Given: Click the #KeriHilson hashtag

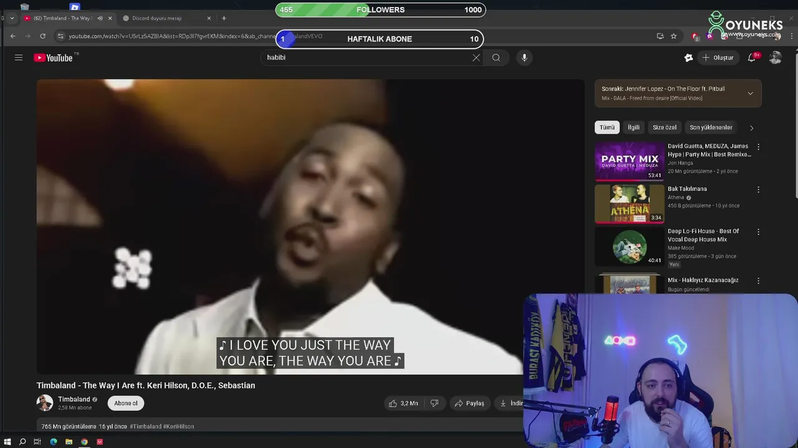Looking at the screenshot, I should pyautogui.click(x=178, y=426).
